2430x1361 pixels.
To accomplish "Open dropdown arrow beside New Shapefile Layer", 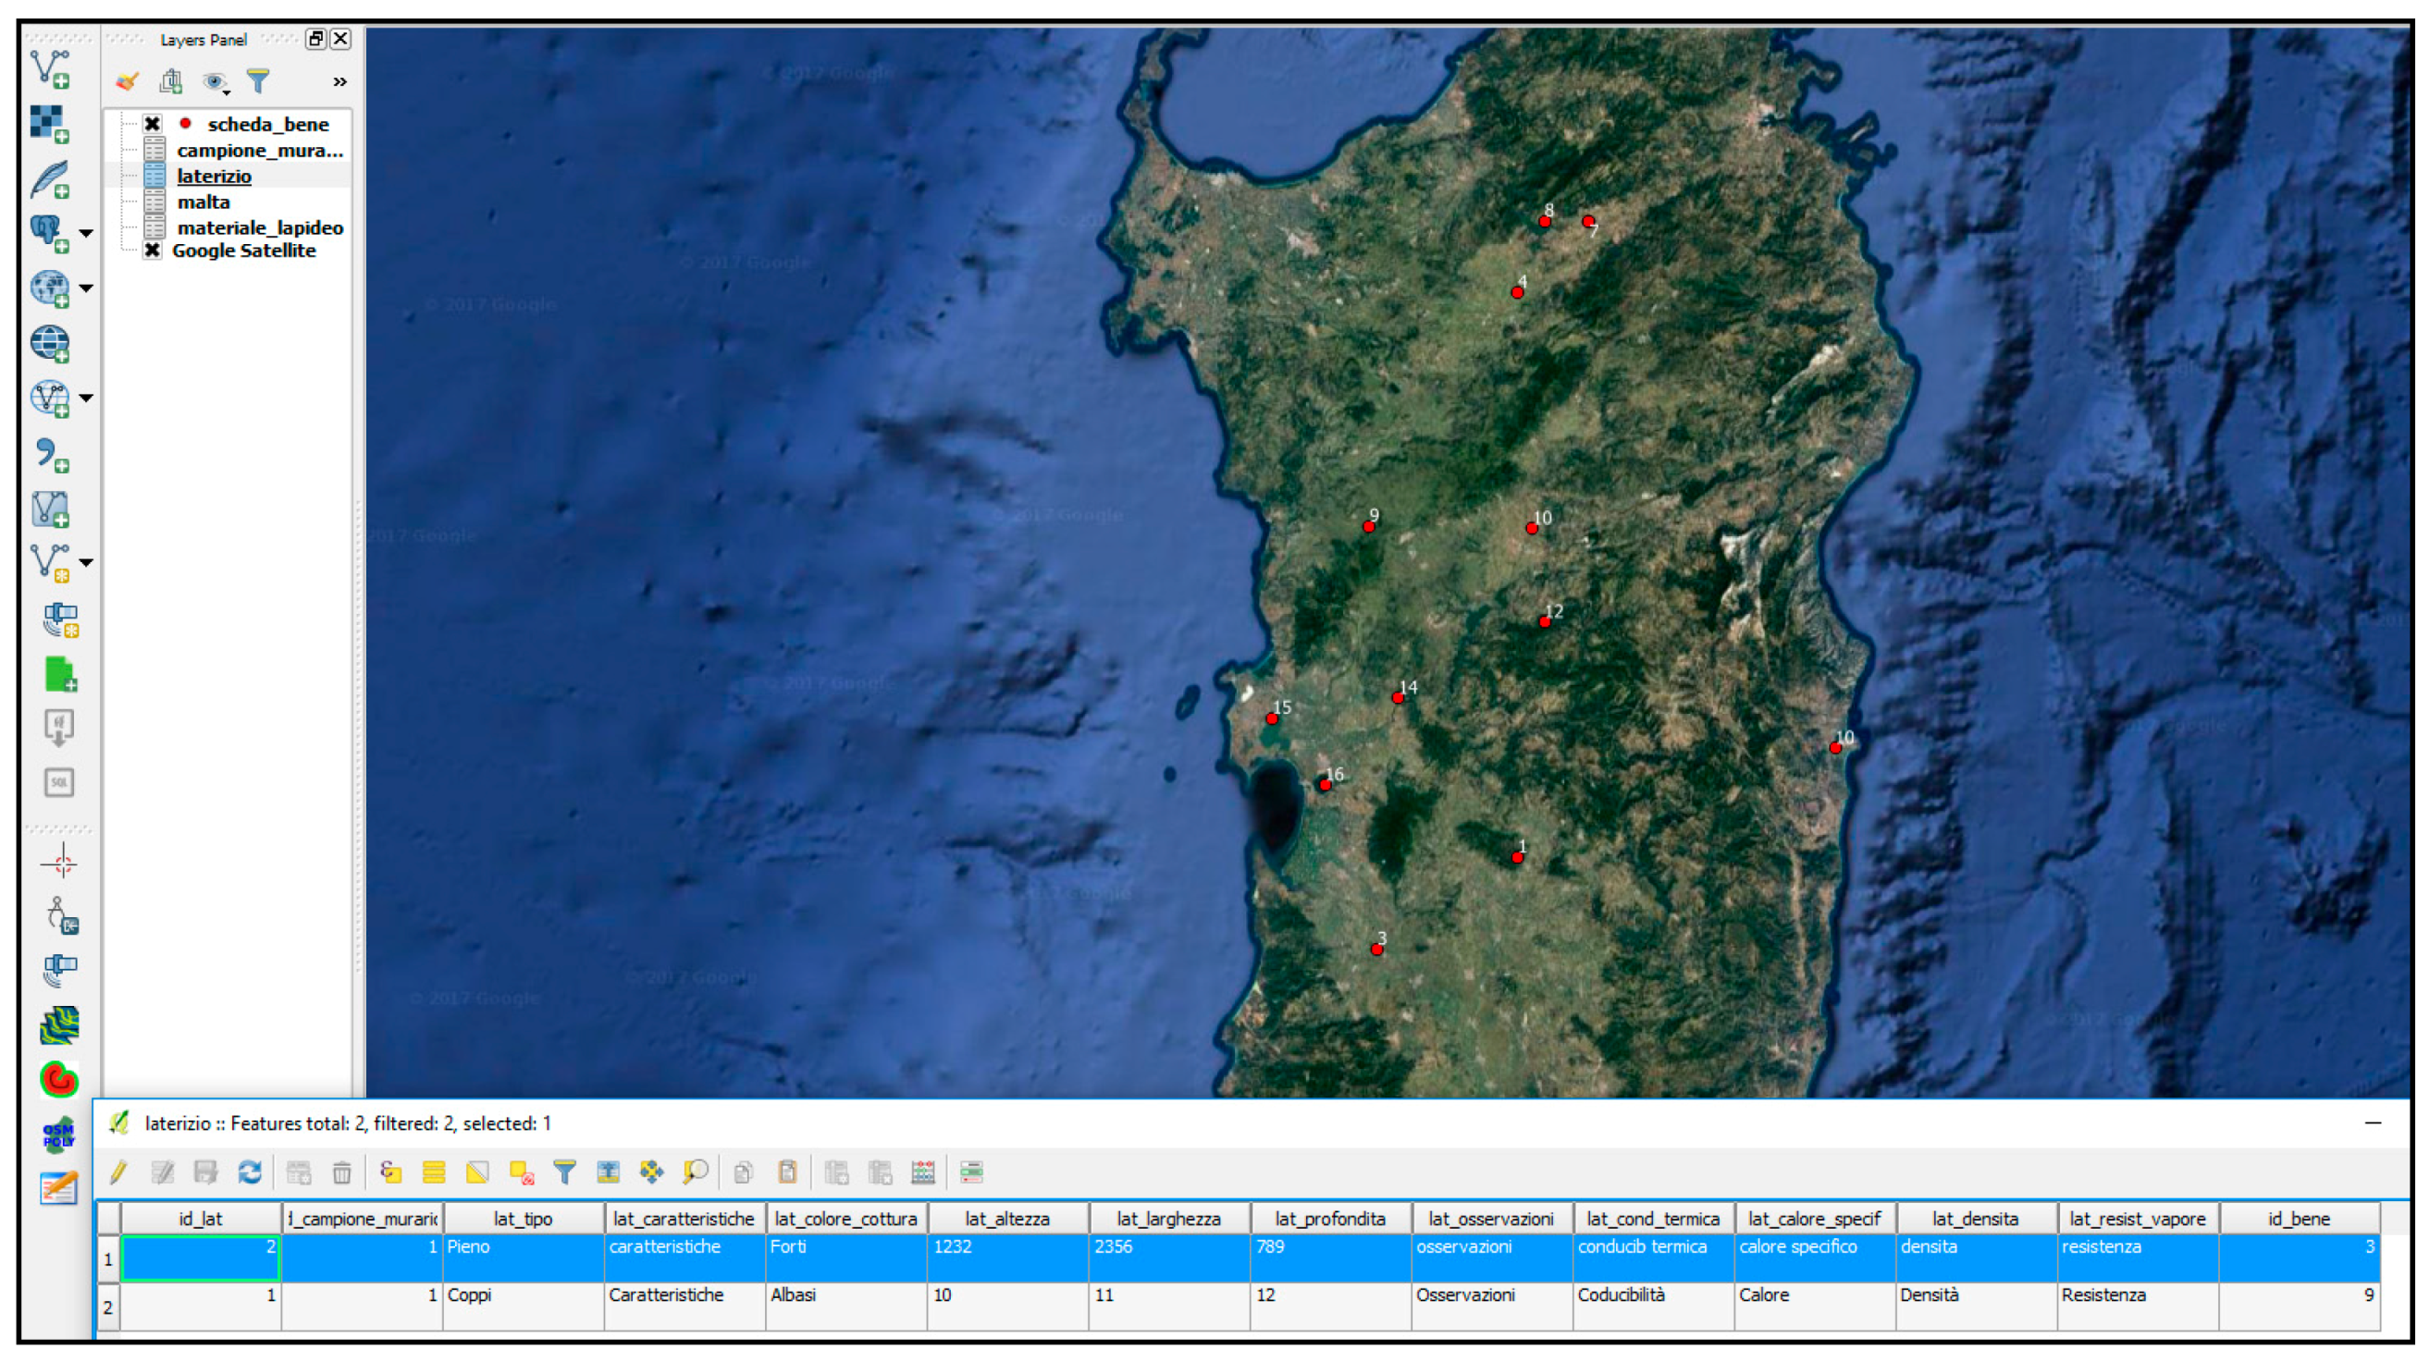I will coord(86,562).
